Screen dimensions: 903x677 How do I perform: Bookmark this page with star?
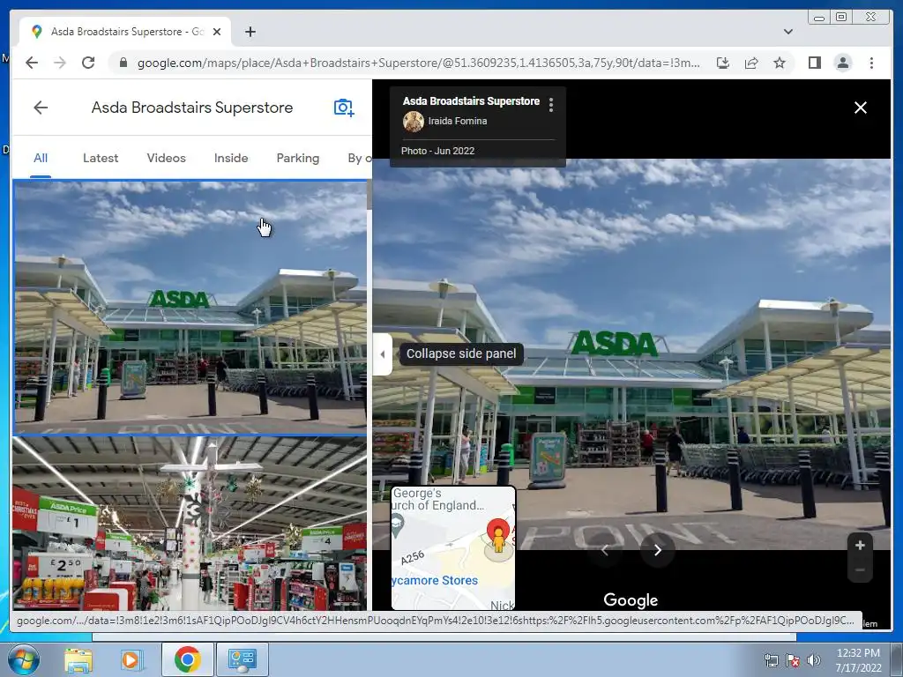(780, 63)
